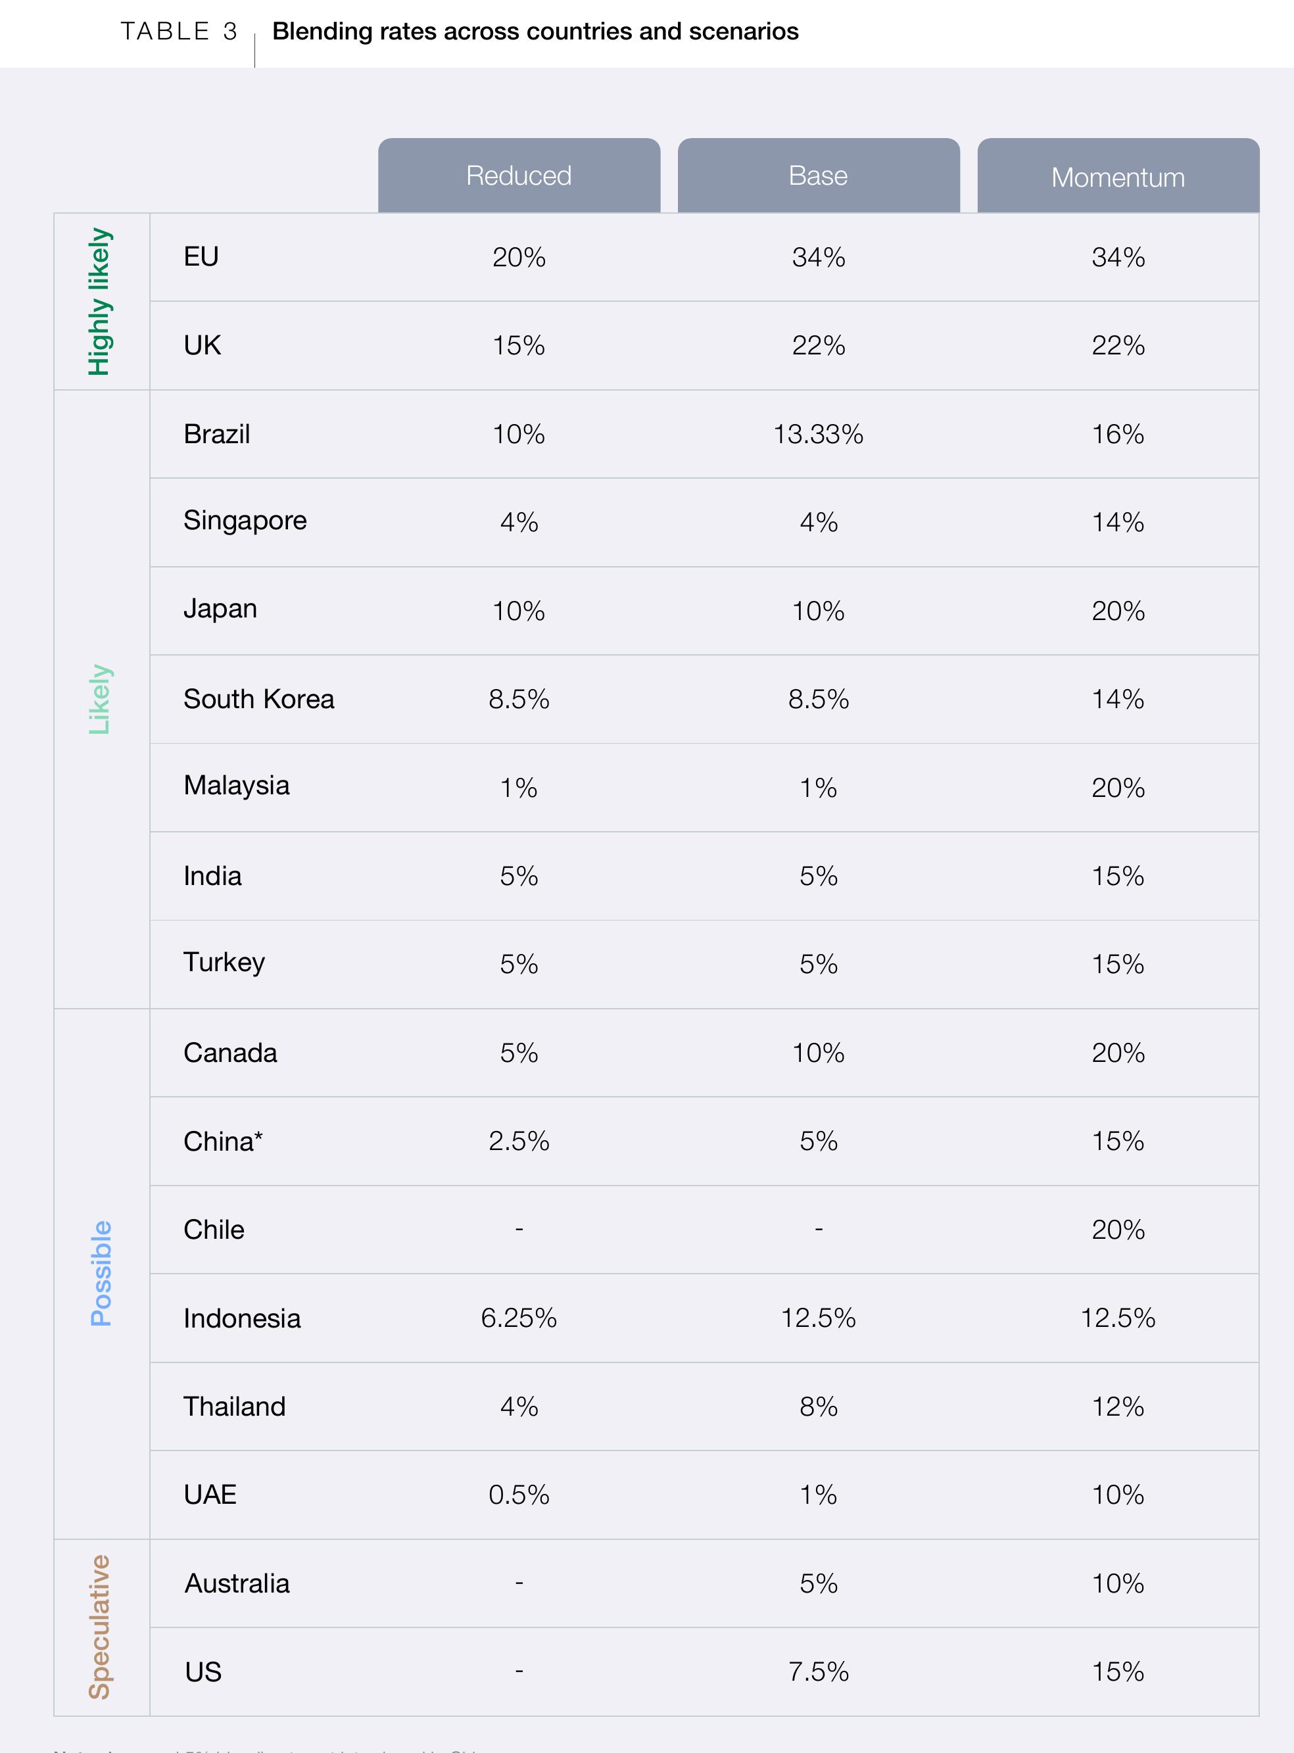Click the Likely category label
The width and height of the screenshot is (1294, 1753).
coord(99,699)
